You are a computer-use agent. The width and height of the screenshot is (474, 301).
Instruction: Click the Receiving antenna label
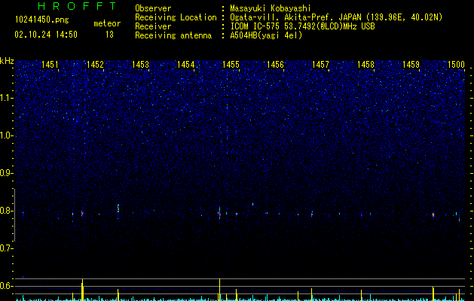173,35
